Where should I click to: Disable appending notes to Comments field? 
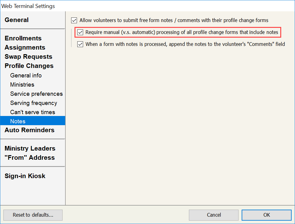[80, 44]
